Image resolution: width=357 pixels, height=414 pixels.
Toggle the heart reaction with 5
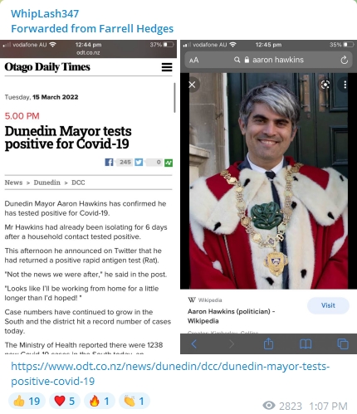coord(65,401)
